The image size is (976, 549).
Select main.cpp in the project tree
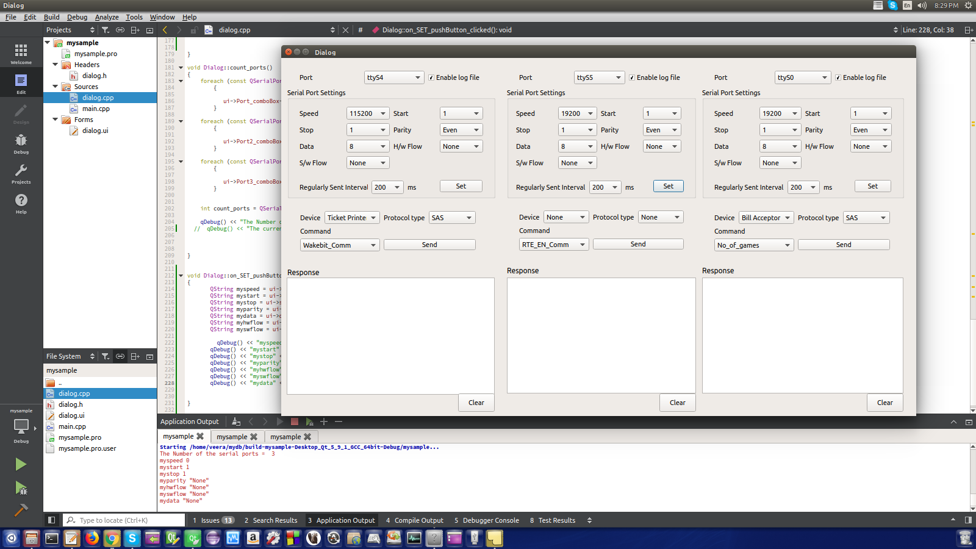pos(96,109)
